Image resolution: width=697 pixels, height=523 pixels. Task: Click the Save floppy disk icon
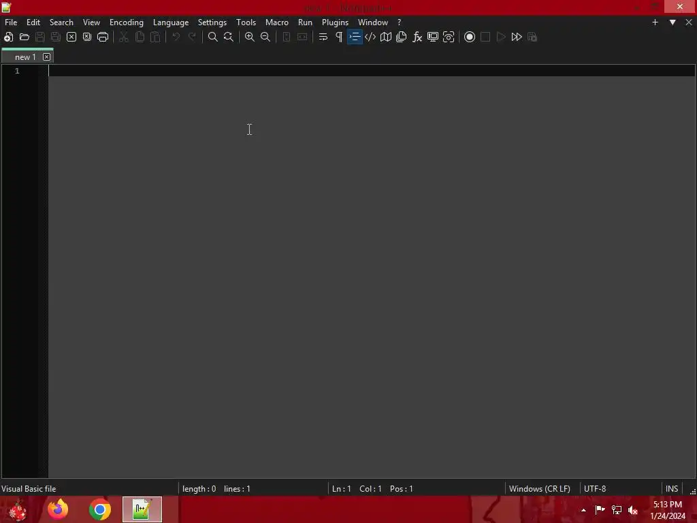pos(40,37)
